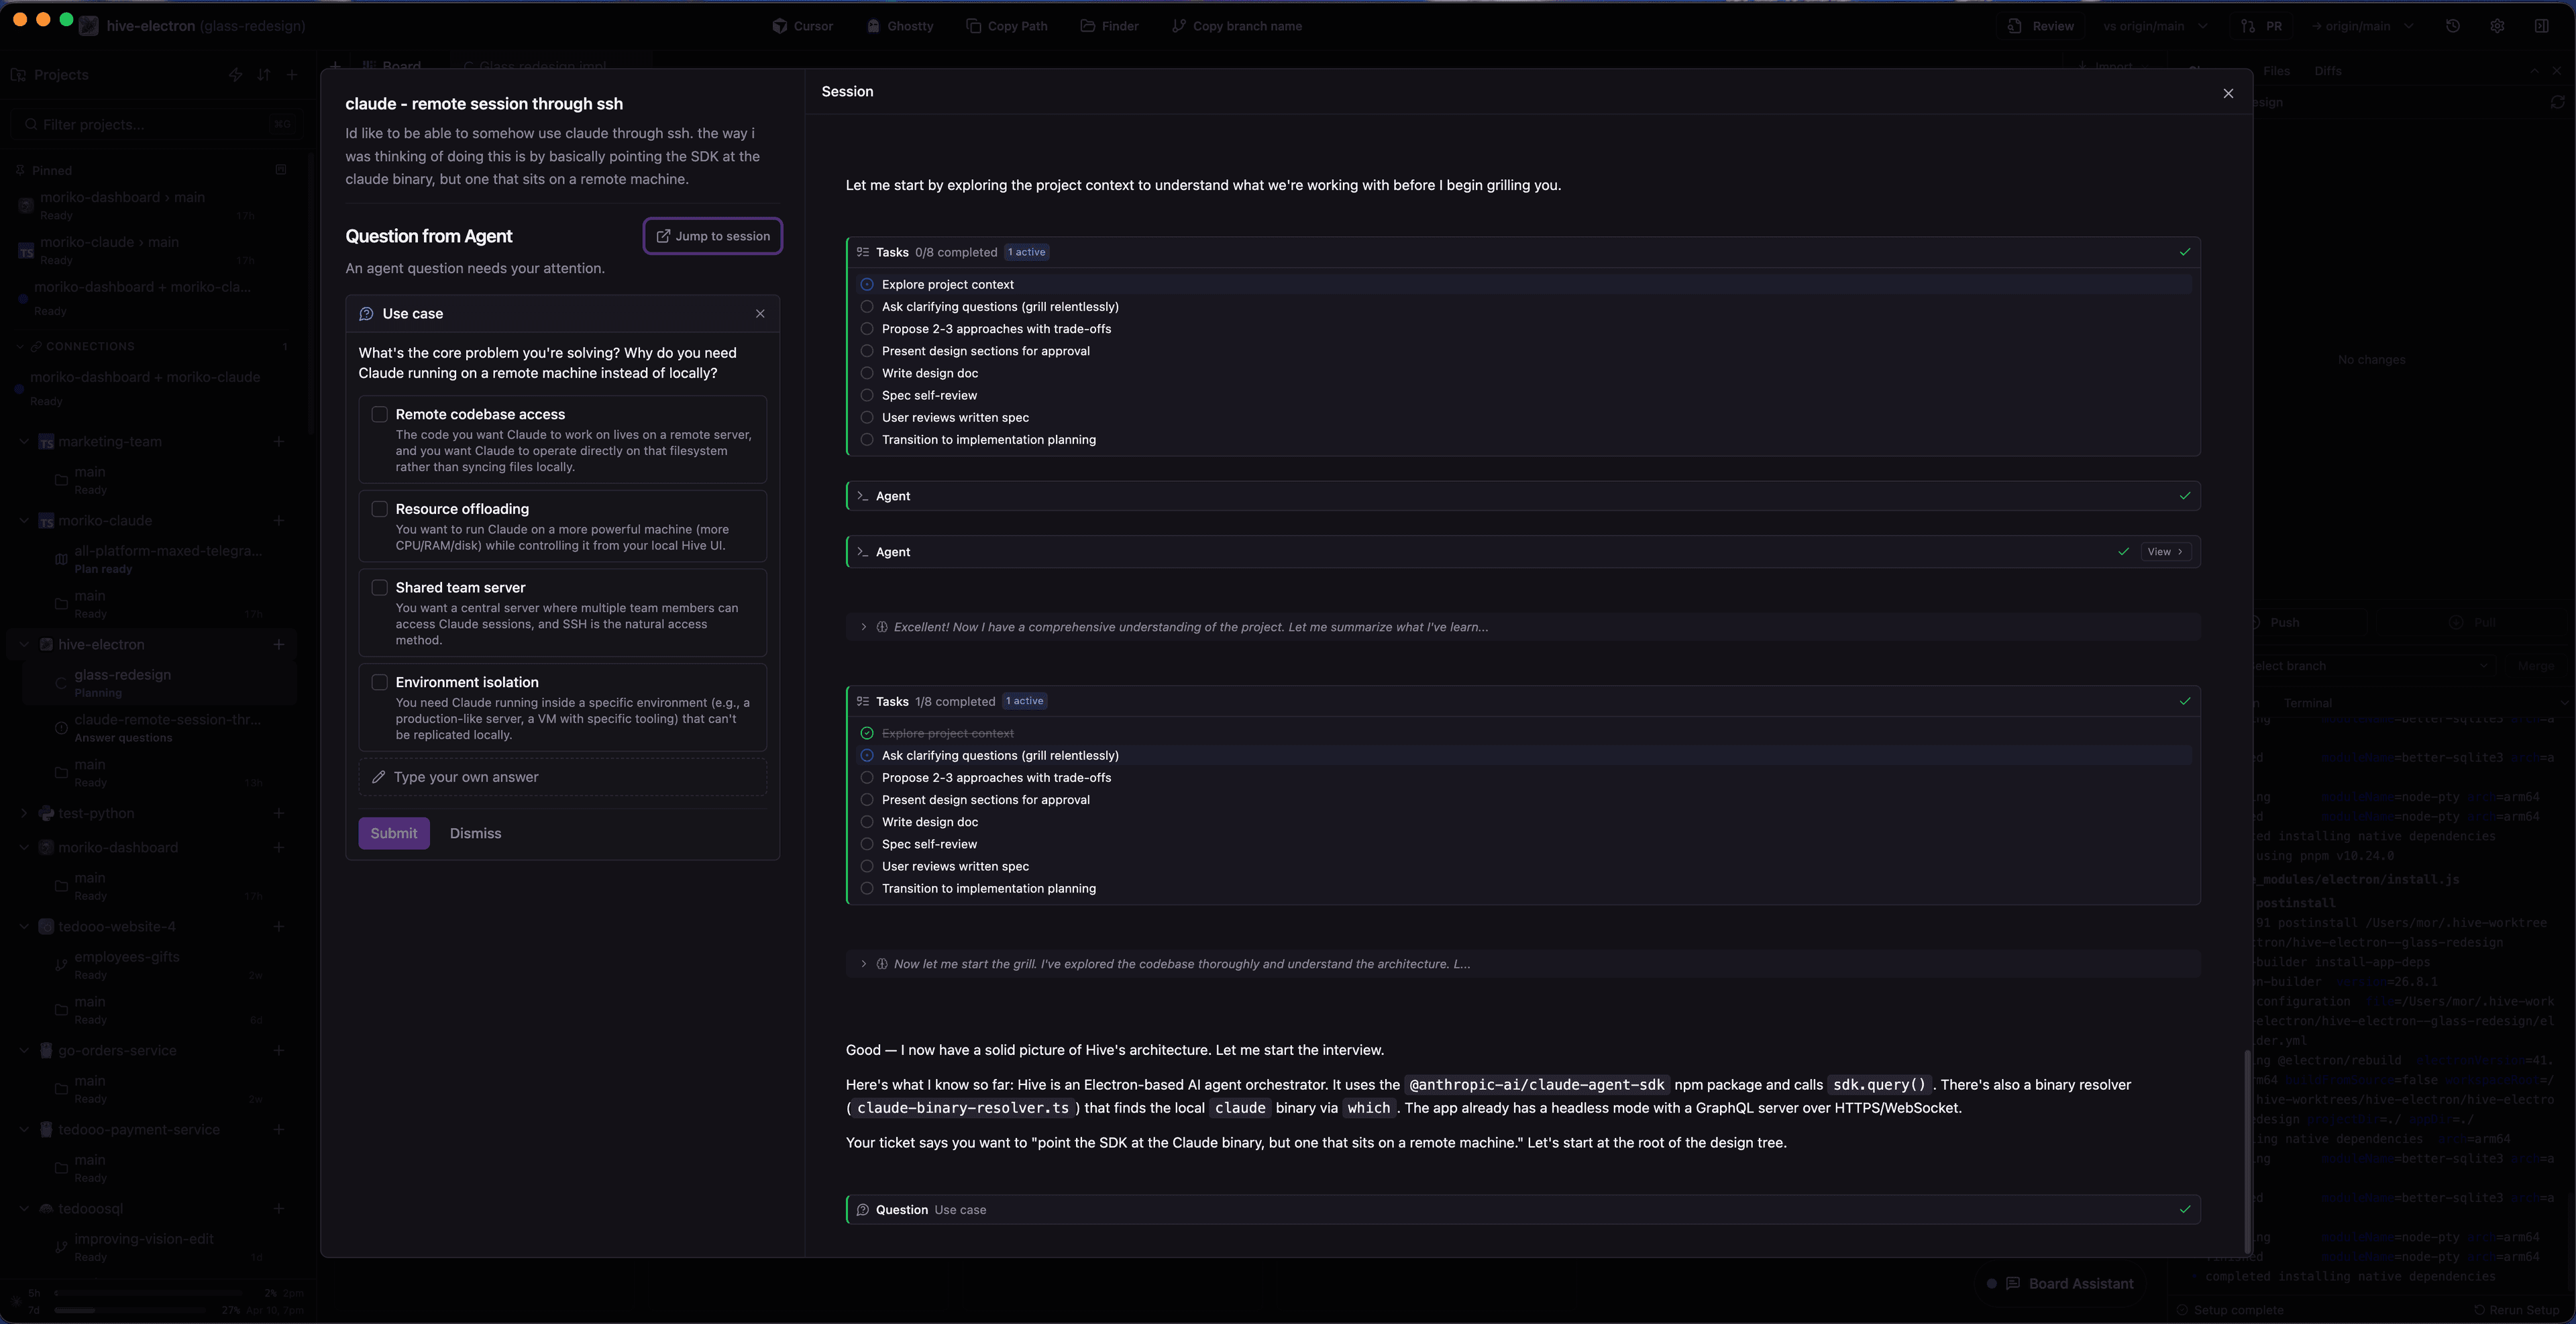Reveal the project in Finder
This screenshot has height=1324, width=2576.
coord(1109,26)
